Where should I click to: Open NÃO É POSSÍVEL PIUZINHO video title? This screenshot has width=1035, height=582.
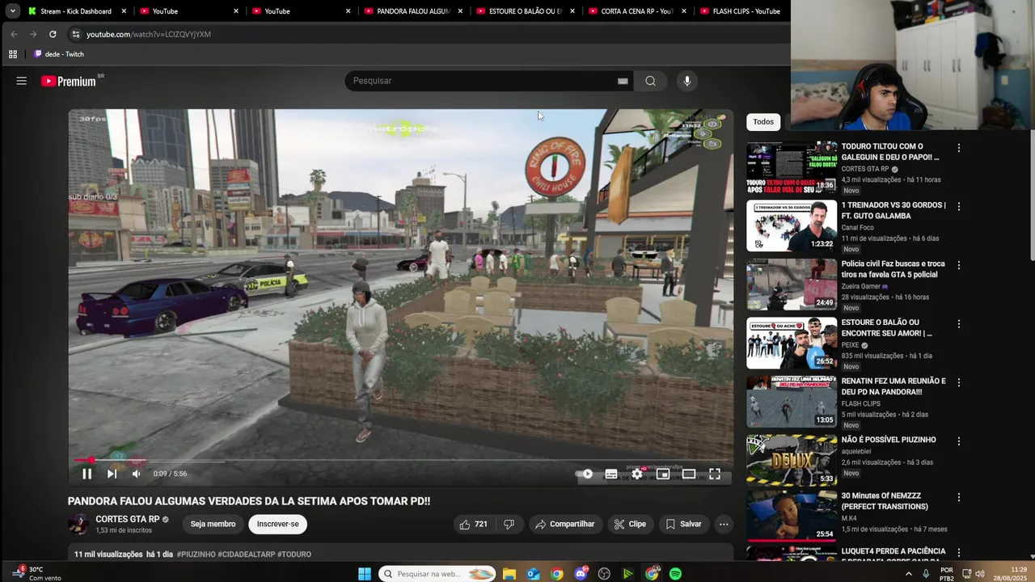pos(889,440)
